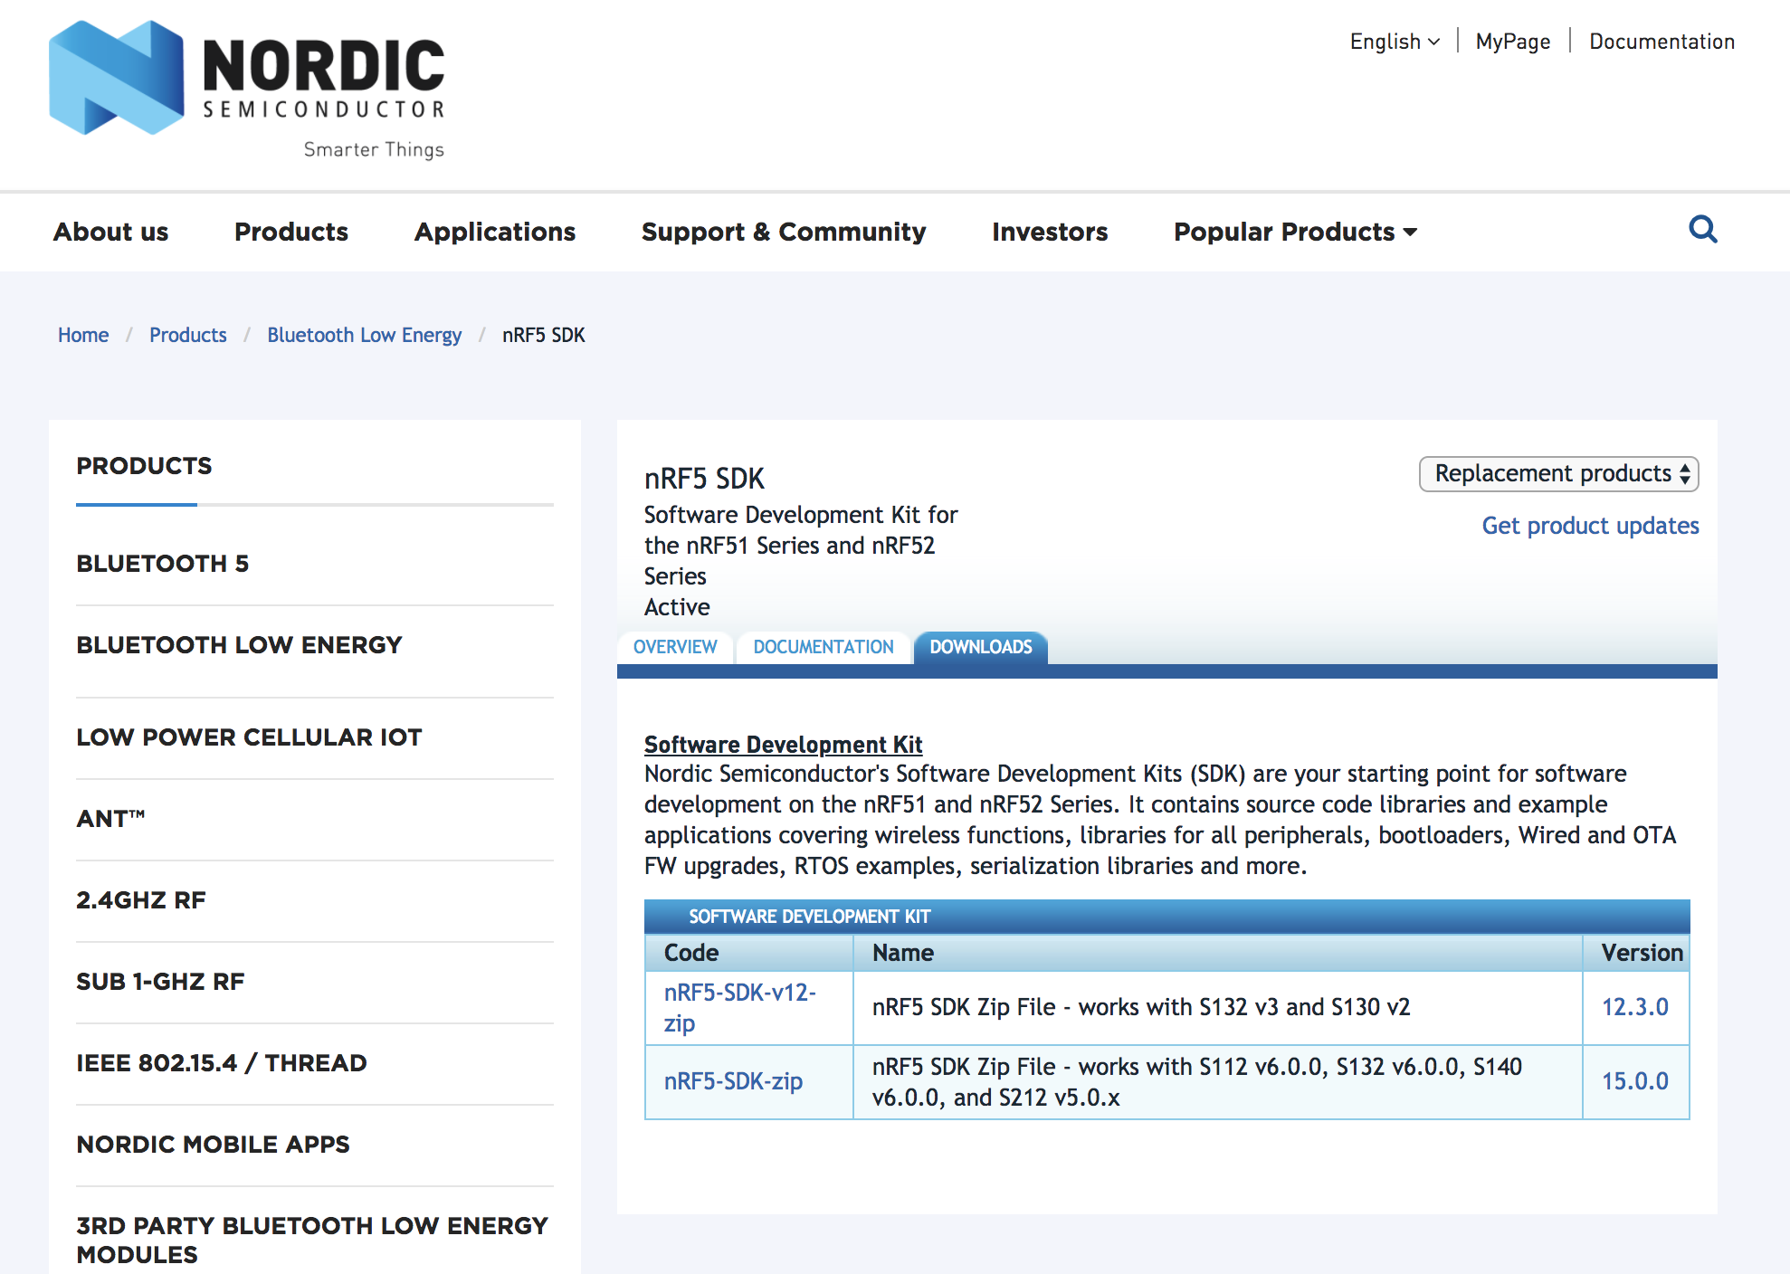The width and height of the screenshot is (1790, 1274).
Task: Click the Products breadcrumb link
Action: pos(188,335)
